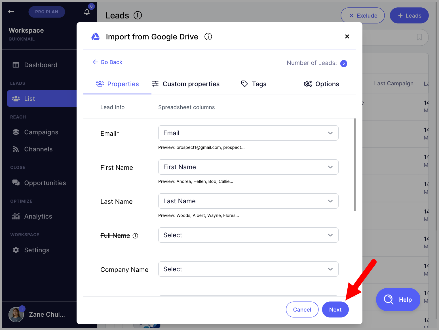Open the Import from Google Drive info icon

[x=208, y=37]
